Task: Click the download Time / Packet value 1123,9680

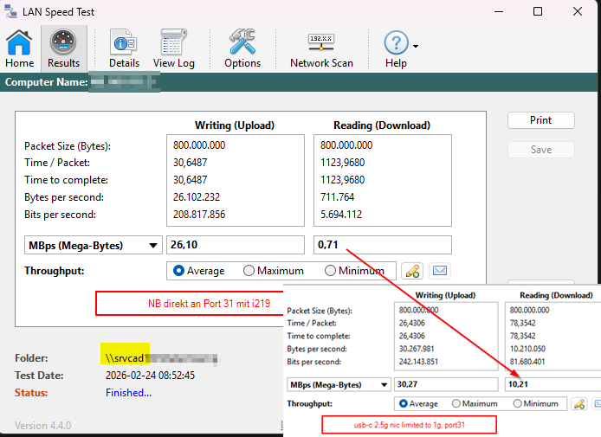Action: [x=342, y=163]
